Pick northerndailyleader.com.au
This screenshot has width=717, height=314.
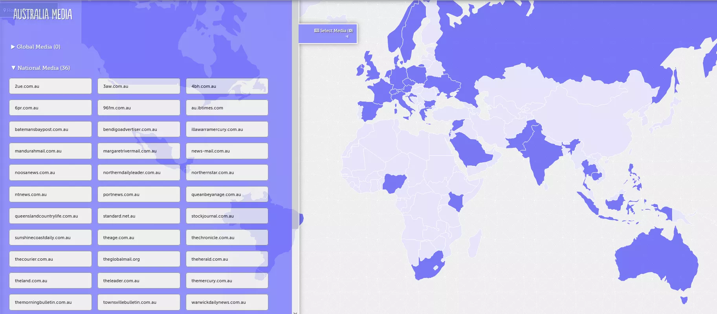point(139,172)
